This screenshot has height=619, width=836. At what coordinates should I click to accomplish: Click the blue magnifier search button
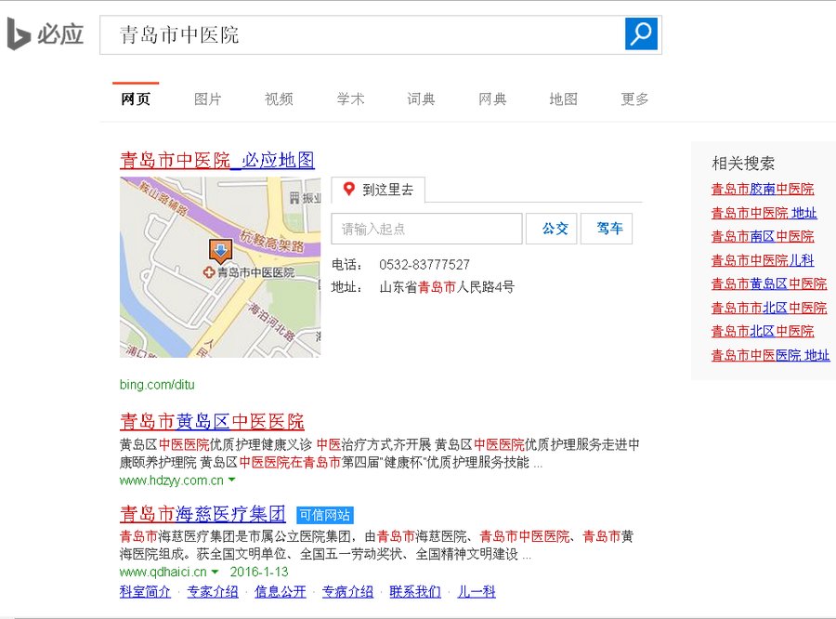click(x=641, y=34)
